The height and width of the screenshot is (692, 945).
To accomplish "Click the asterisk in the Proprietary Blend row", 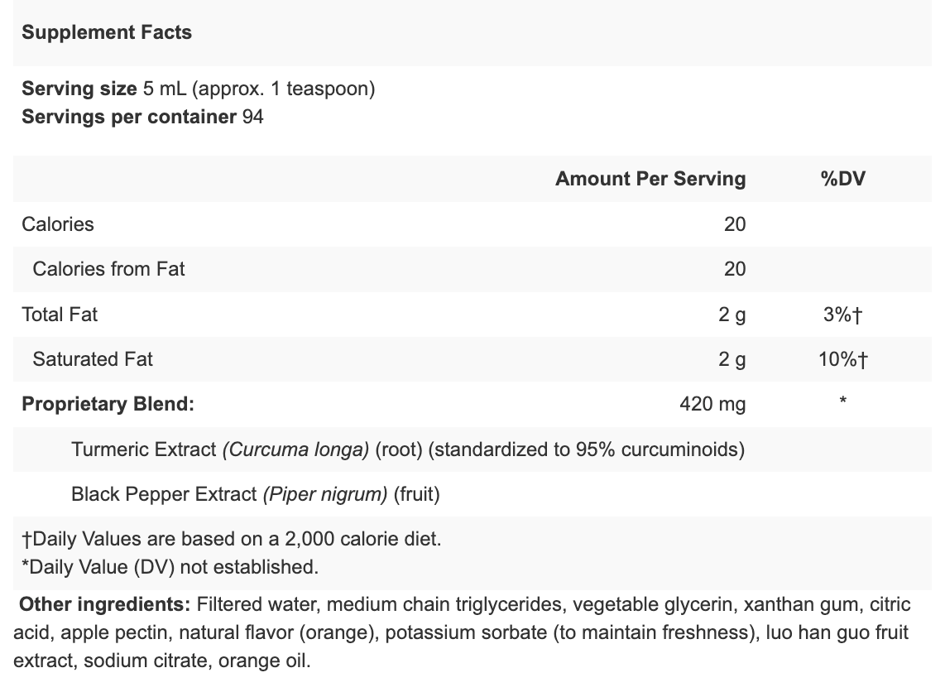I will (x=842, y=403).
